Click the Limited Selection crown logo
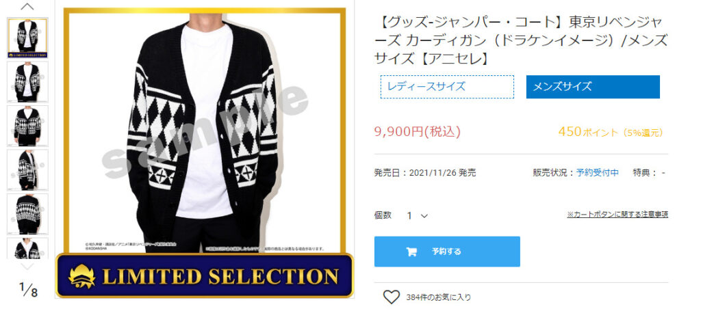The height and width of the screenshot is (311, 701). 82,275
